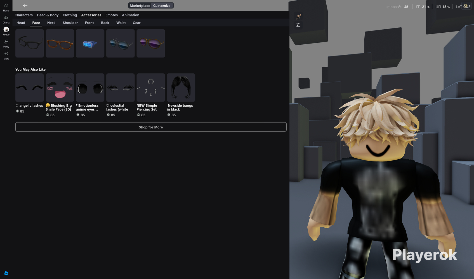Click the "ЦП 18 %" CPU readout

tap(443, 7)
